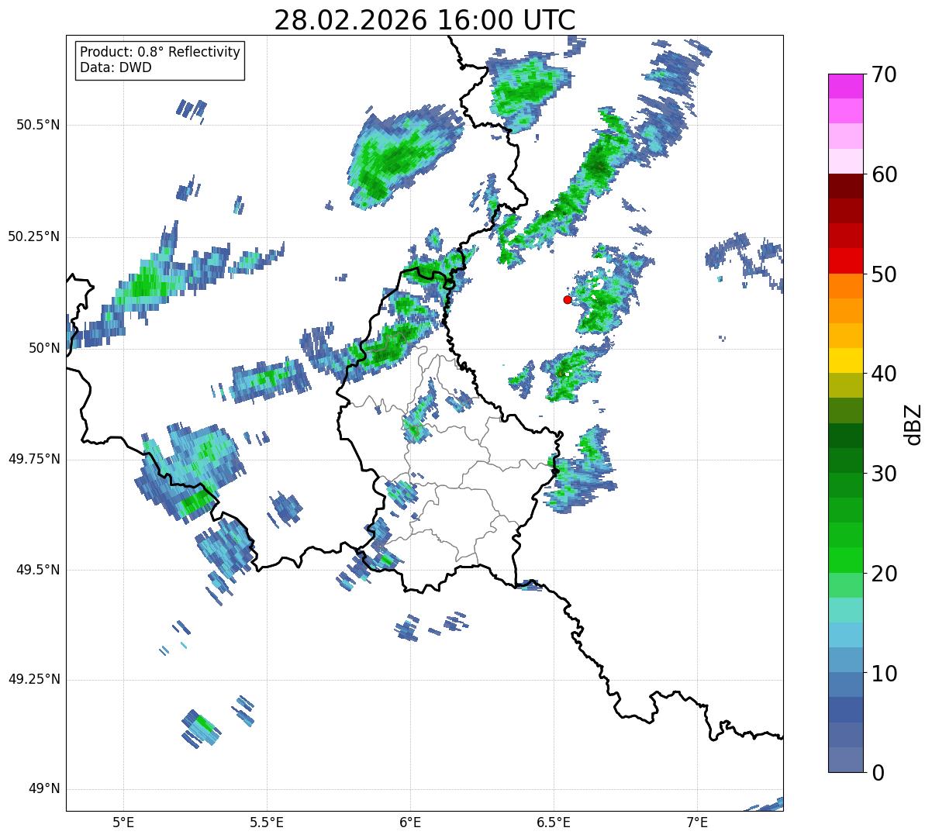932x838 pixels.
Task: Click the red station marker dot
Action: [x=568, y=299]
